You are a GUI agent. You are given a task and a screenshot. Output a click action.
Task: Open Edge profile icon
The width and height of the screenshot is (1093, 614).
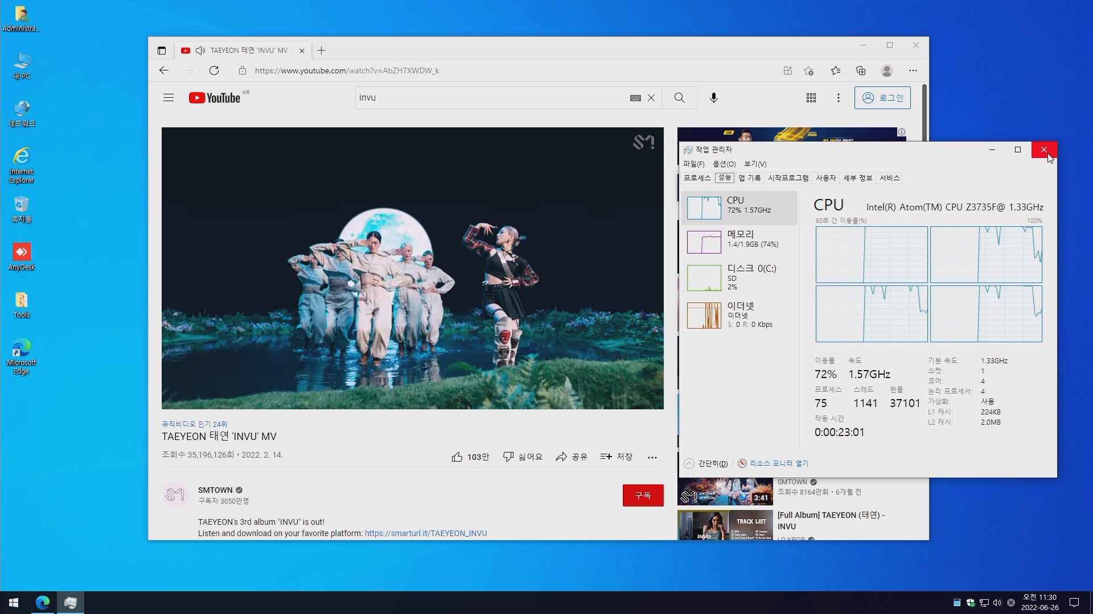click(x=887, y=70)
